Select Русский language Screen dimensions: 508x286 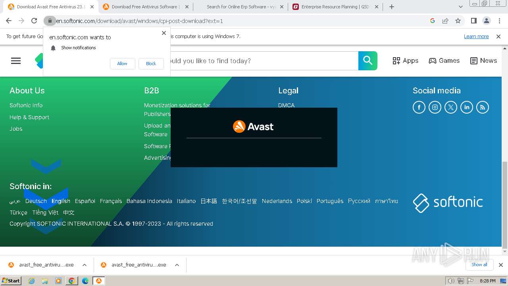pos(359,201)
